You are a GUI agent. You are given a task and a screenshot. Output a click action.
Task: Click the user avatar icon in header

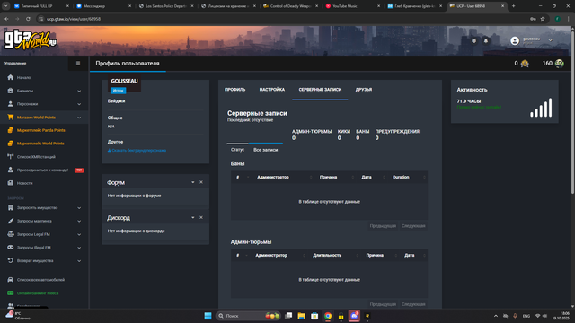coord(515,41)
